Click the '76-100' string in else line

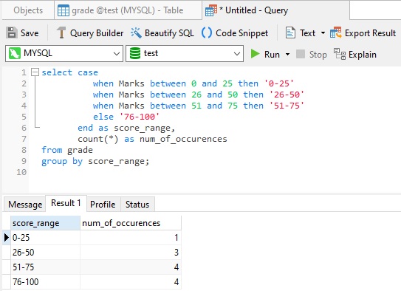tap(140, 117)
